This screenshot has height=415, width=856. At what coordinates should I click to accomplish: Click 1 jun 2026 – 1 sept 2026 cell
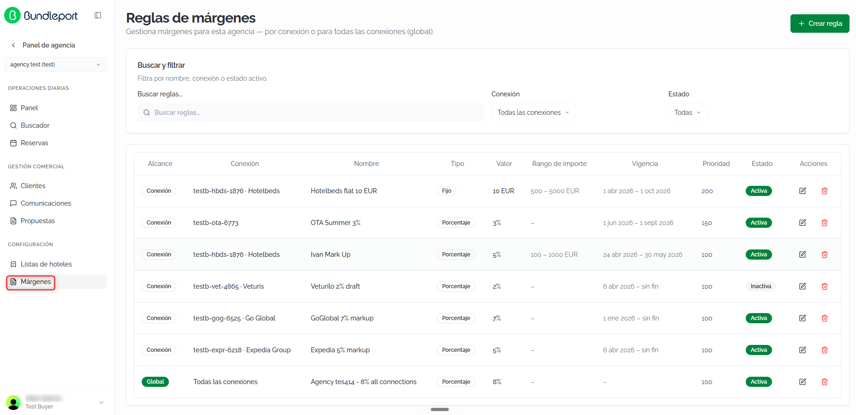(x=638, y=223)
